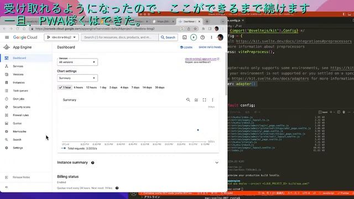
Task: Click the kit.svelte.dev adapters link in editor
Action: click(x=270, y=78)
